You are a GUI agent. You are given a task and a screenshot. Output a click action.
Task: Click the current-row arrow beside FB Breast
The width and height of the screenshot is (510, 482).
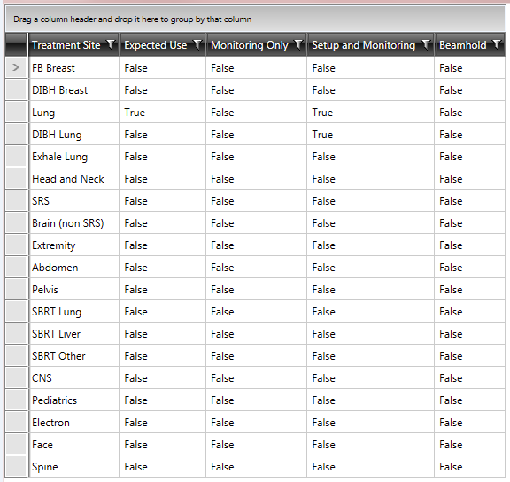pyautogui.click(x=16, y=67)
